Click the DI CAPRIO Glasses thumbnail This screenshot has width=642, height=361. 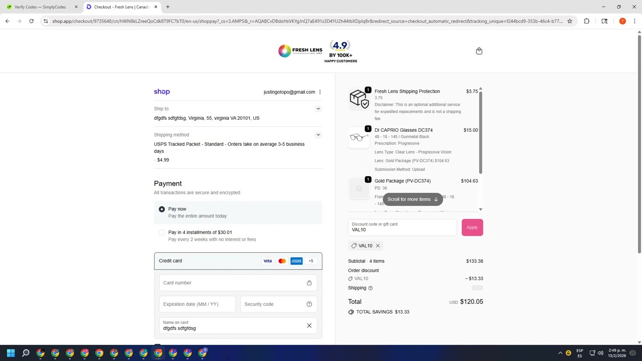coord(359,137)
